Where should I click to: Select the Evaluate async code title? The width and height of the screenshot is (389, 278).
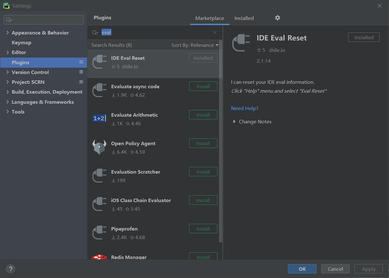click(135, 86)
